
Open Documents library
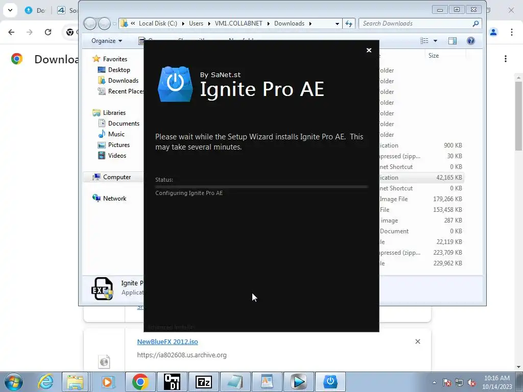coord(124,124)
